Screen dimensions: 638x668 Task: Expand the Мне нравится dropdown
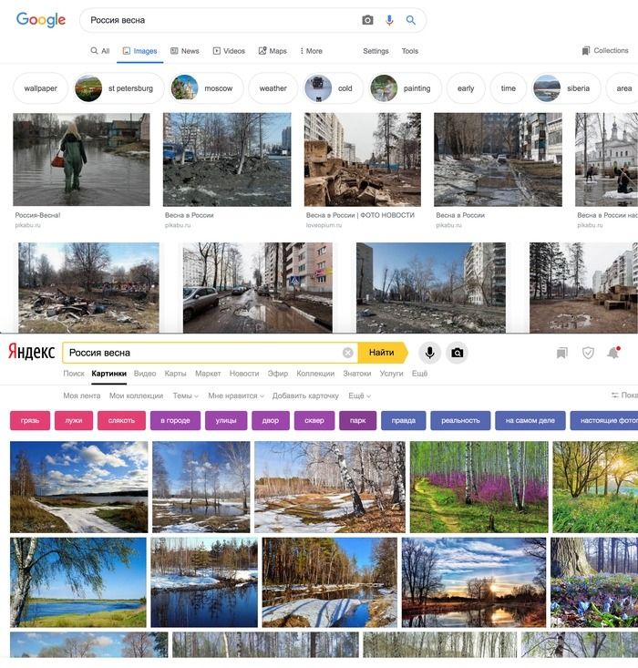coord(236,396)
